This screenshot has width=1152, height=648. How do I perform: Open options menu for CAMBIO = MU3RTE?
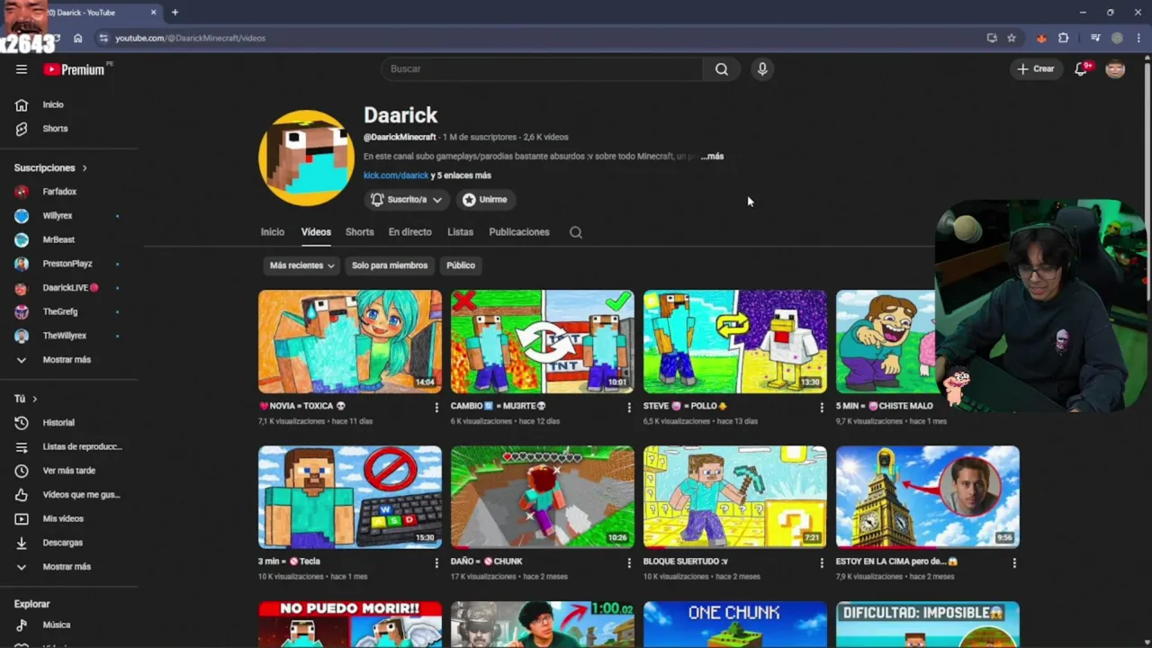pos(629,408)
